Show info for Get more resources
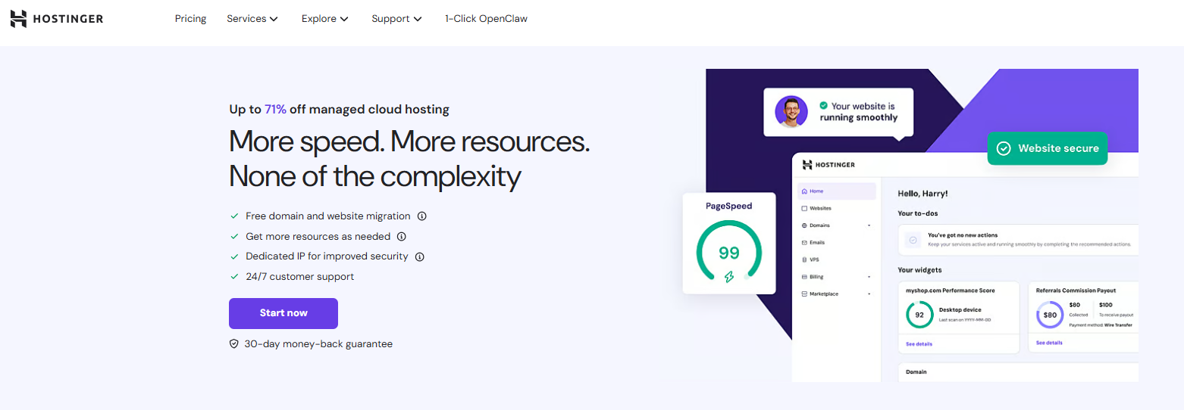The width and height of the screenshot is (1184, 410). (x=402, y=237)
